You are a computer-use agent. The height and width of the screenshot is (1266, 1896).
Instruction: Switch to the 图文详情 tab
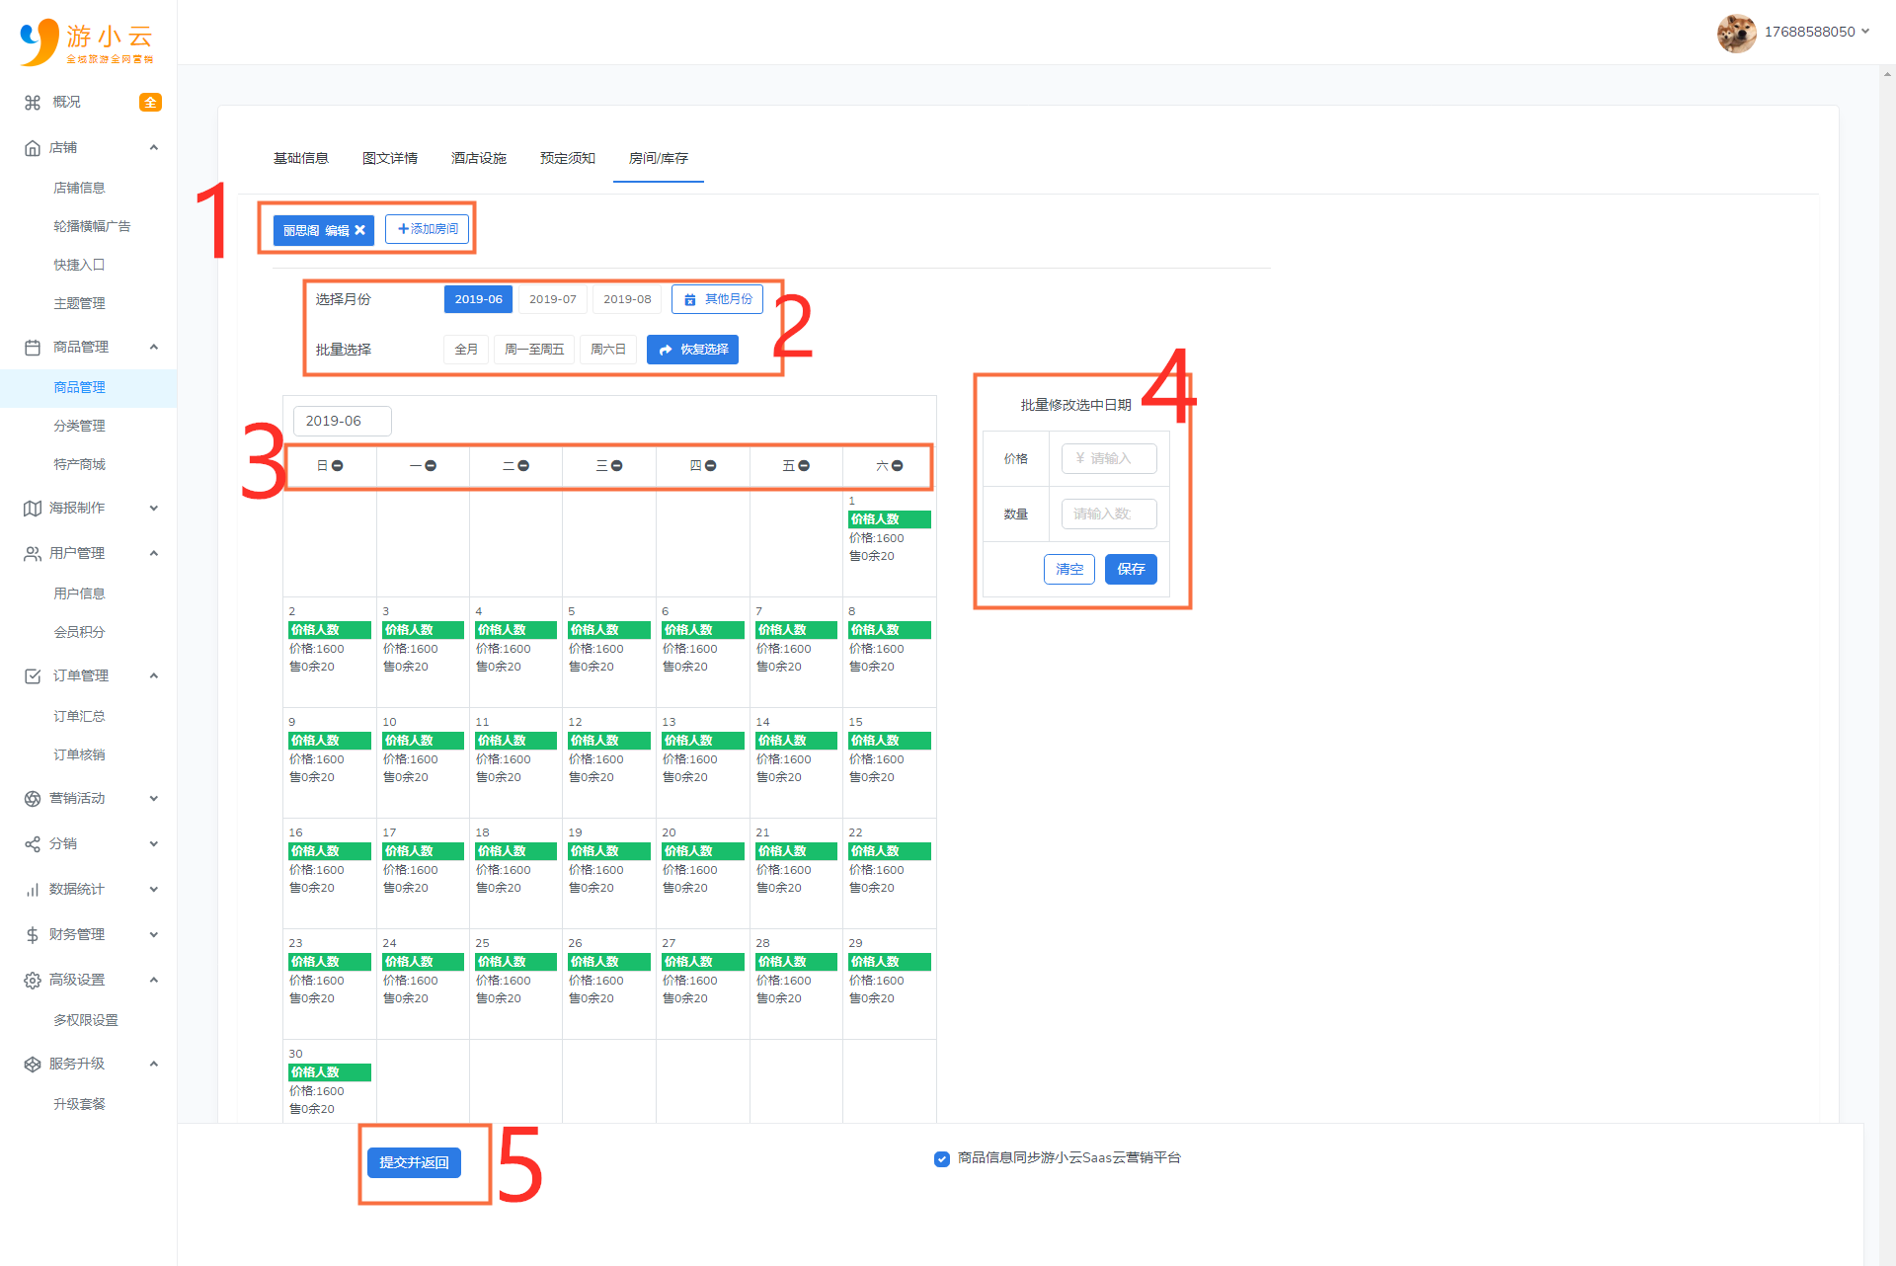pyautogui.click(x=390, y=159)
